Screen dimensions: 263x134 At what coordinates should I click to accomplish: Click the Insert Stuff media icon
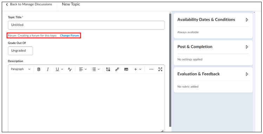click(108, 69)
